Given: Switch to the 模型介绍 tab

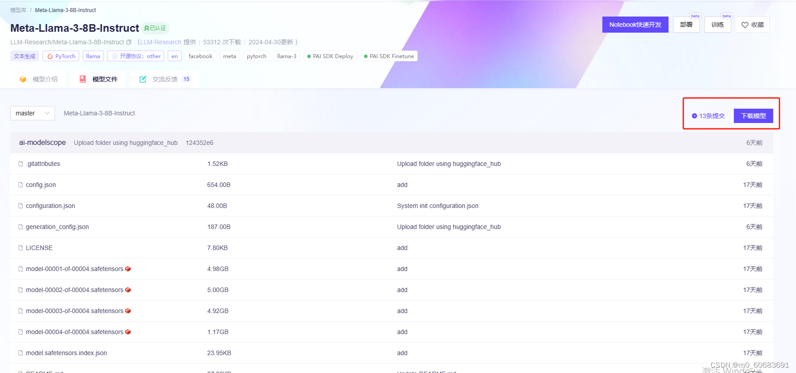Looking at the screenshot, I should (39, 79).
